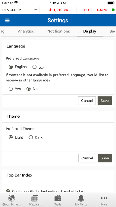
Task: Cancel the Theme changes
Action: (x=87, y=158)
